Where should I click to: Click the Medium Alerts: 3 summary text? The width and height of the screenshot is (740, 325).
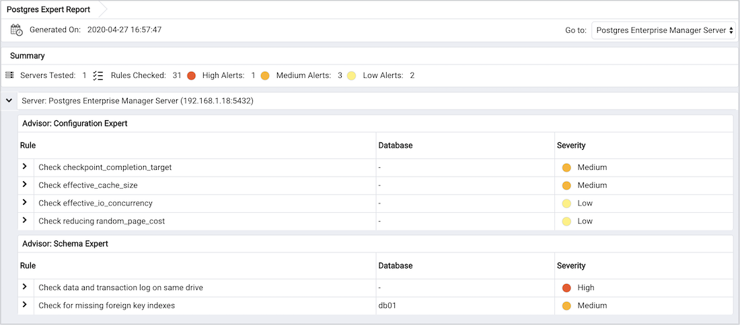309,75
